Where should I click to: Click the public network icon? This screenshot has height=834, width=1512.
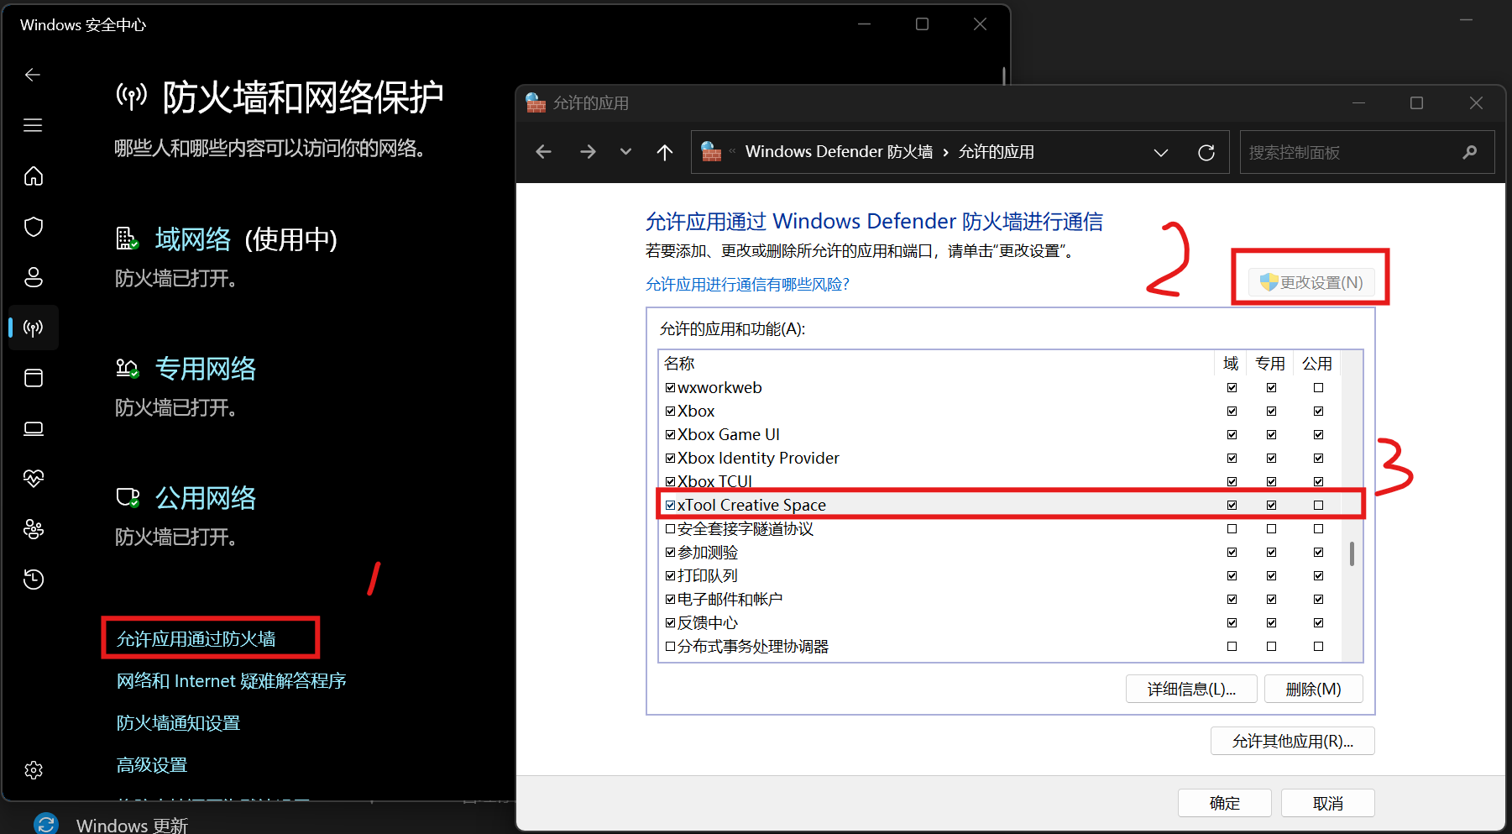(127, 498)
